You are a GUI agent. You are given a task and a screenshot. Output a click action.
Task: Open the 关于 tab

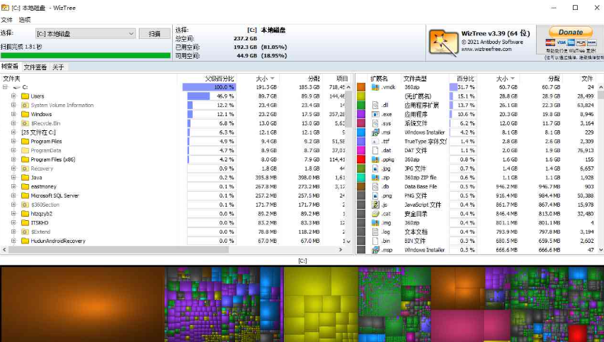pos(58,67)
